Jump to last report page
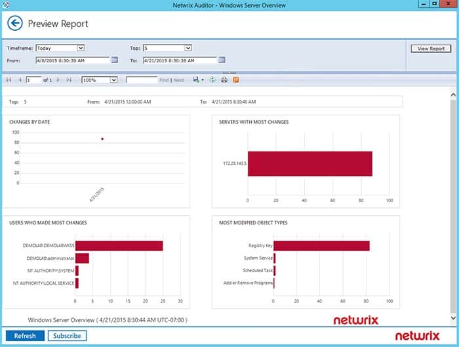The width and height of the screenshot is (459, 347). 69,80
